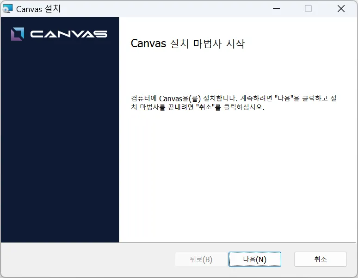This screenshot has height=278, width=358.
Task: Click the Canvas square logo icon in sidebar
Action: [x=18, y=34]
